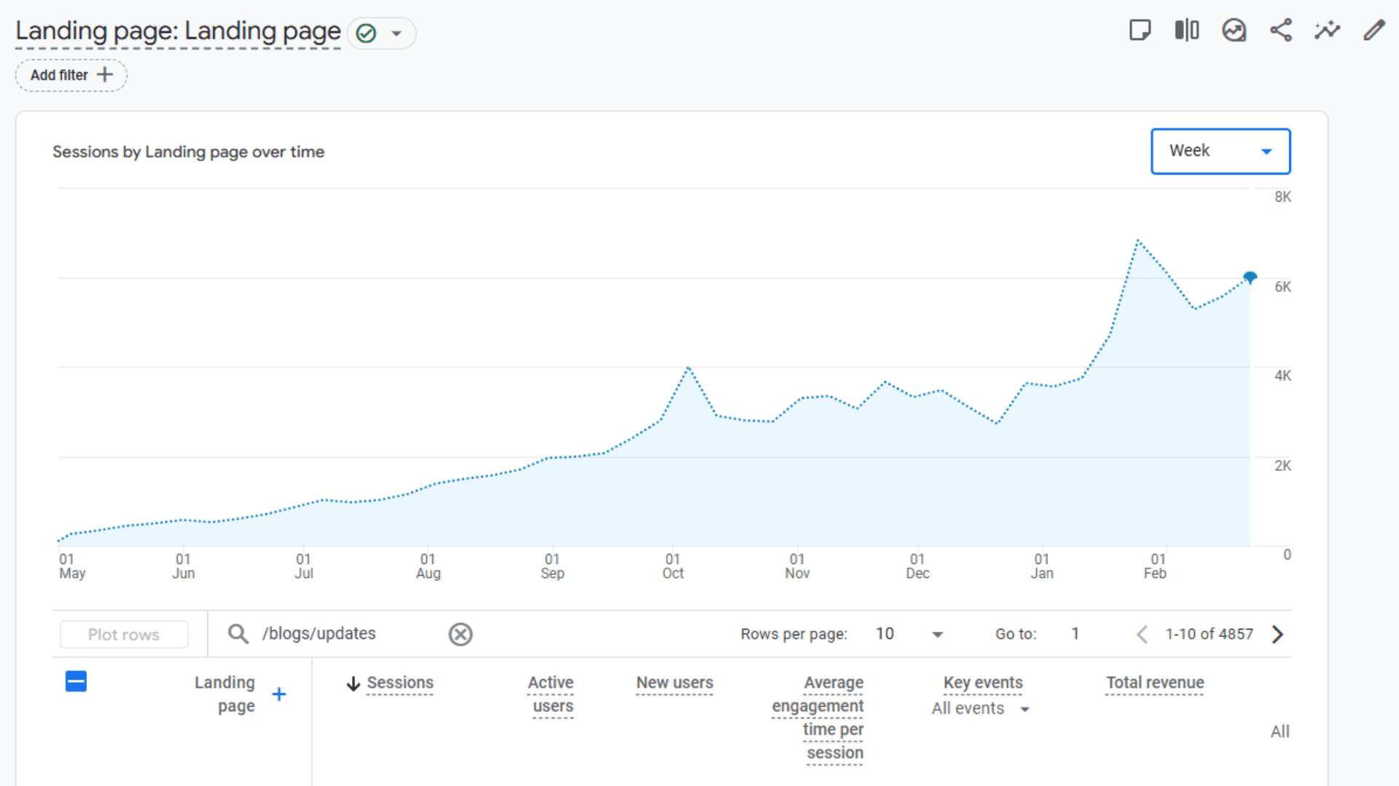Screen dimensions: 1399x786
Task: Edit the report with the pencil icon
Action: pos(1374,30)
